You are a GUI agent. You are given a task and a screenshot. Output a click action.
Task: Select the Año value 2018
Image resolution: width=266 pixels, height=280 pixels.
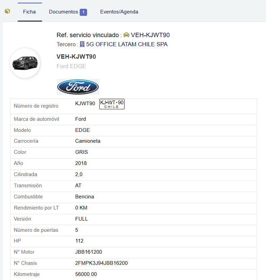81,163
